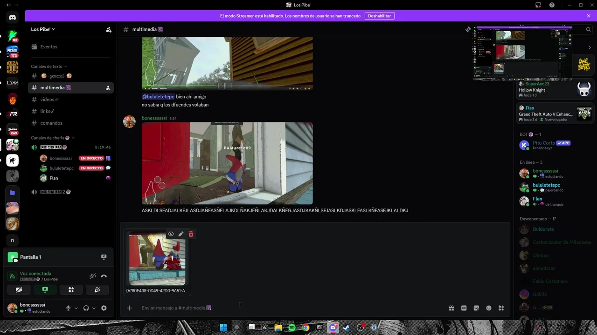Mark attachment as spoiler using eye icon
The height and width of the screenshot is (335, 597).
tap(171, 234)
